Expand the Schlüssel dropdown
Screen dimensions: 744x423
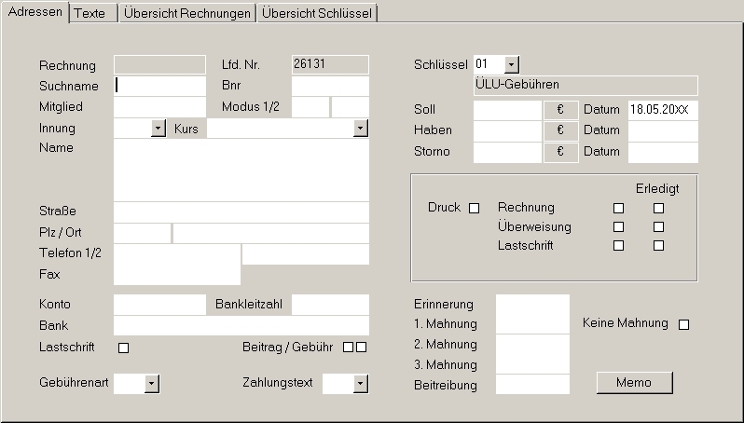(512, 64)
